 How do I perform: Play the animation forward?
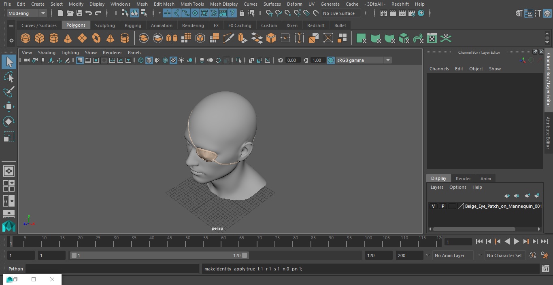(517, 241)
